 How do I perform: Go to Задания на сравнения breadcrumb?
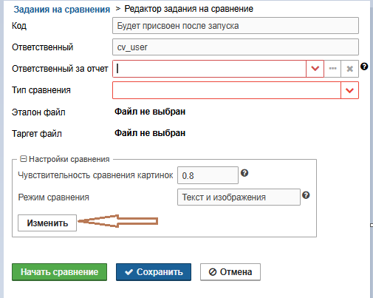coord(62,10)
